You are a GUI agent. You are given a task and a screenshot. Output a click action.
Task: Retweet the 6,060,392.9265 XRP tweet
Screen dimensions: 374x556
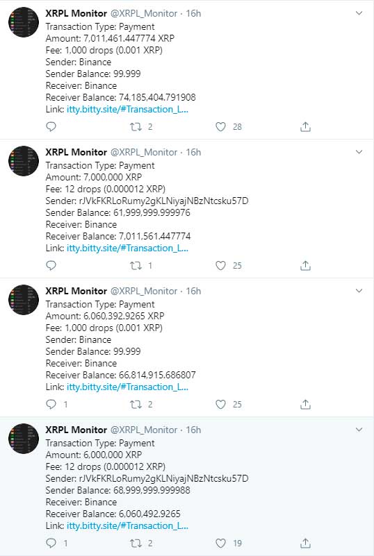(136, 404)
